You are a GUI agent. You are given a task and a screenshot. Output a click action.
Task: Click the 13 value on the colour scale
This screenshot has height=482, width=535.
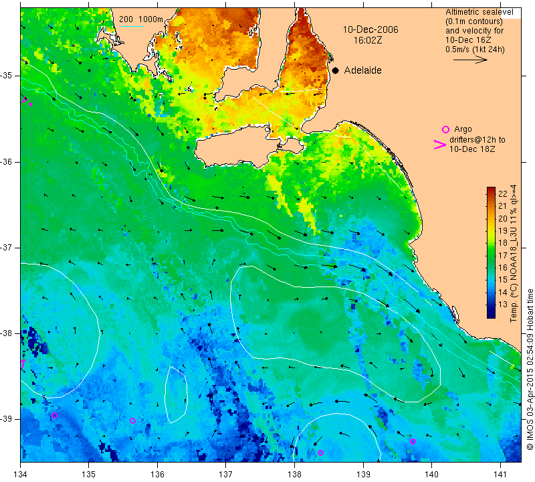pos(503,305)
